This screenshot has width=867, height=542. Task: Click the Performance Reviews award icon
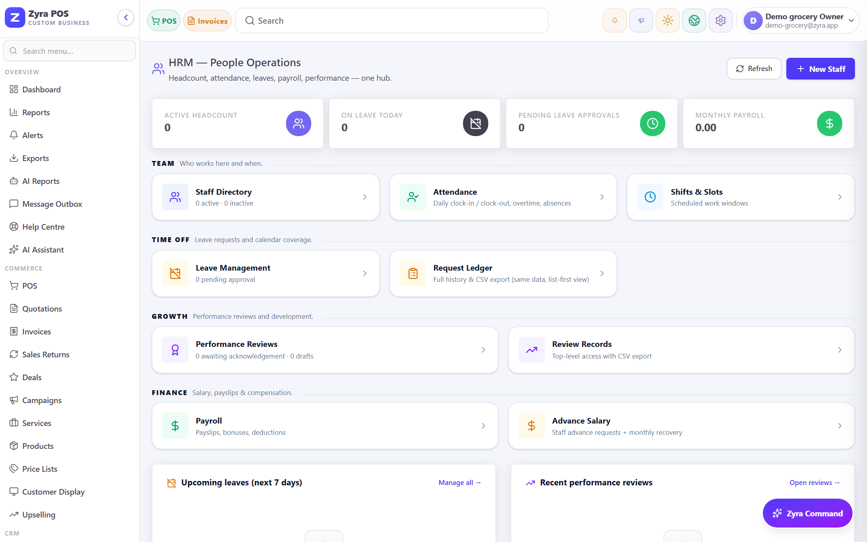pyautogui.click(x=175, y=350)
